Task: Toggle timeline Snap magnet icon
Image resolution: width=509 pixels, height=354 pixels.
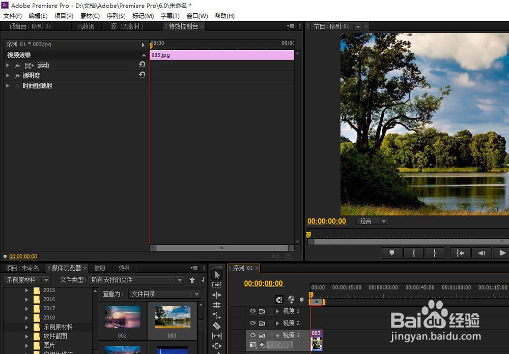Action: click(x=279, y=300)
